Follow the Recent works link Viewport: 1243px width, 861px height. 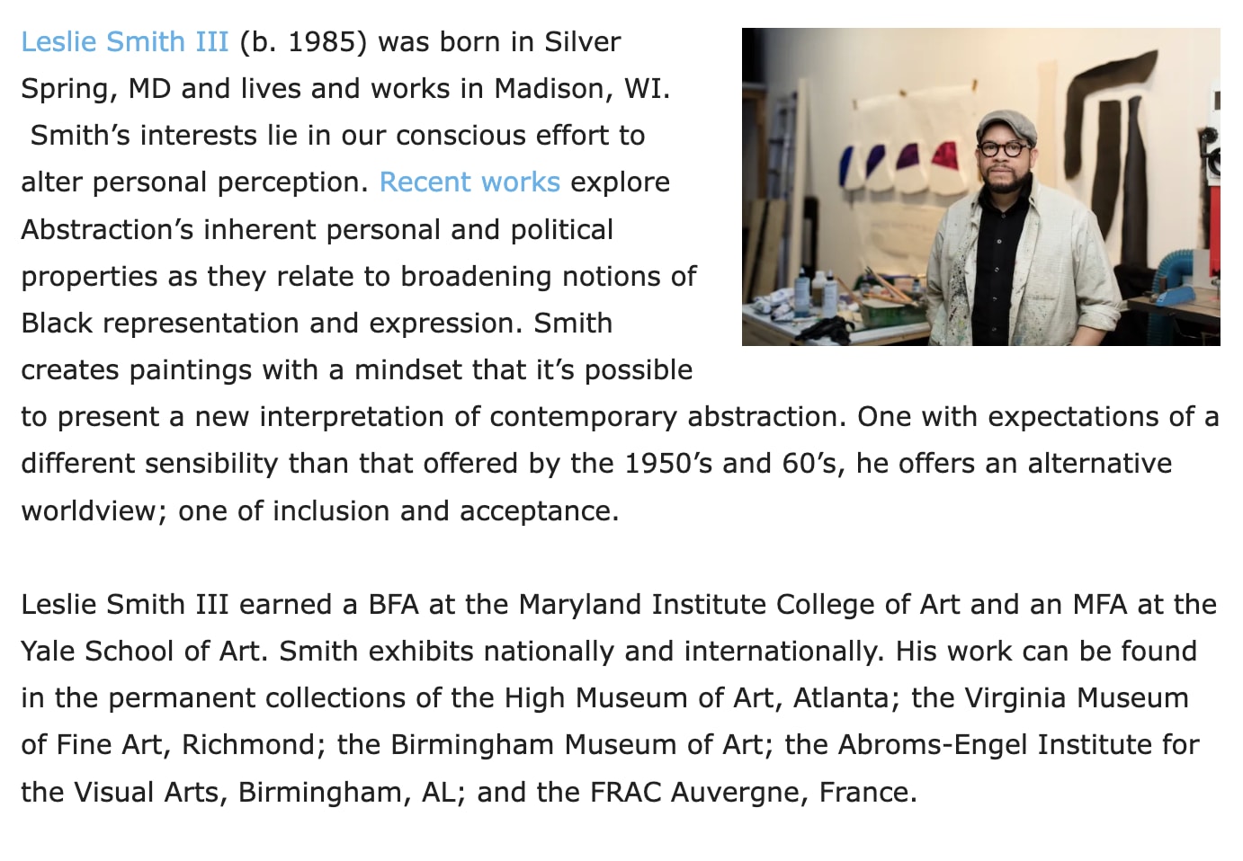[x=469, y=182]
